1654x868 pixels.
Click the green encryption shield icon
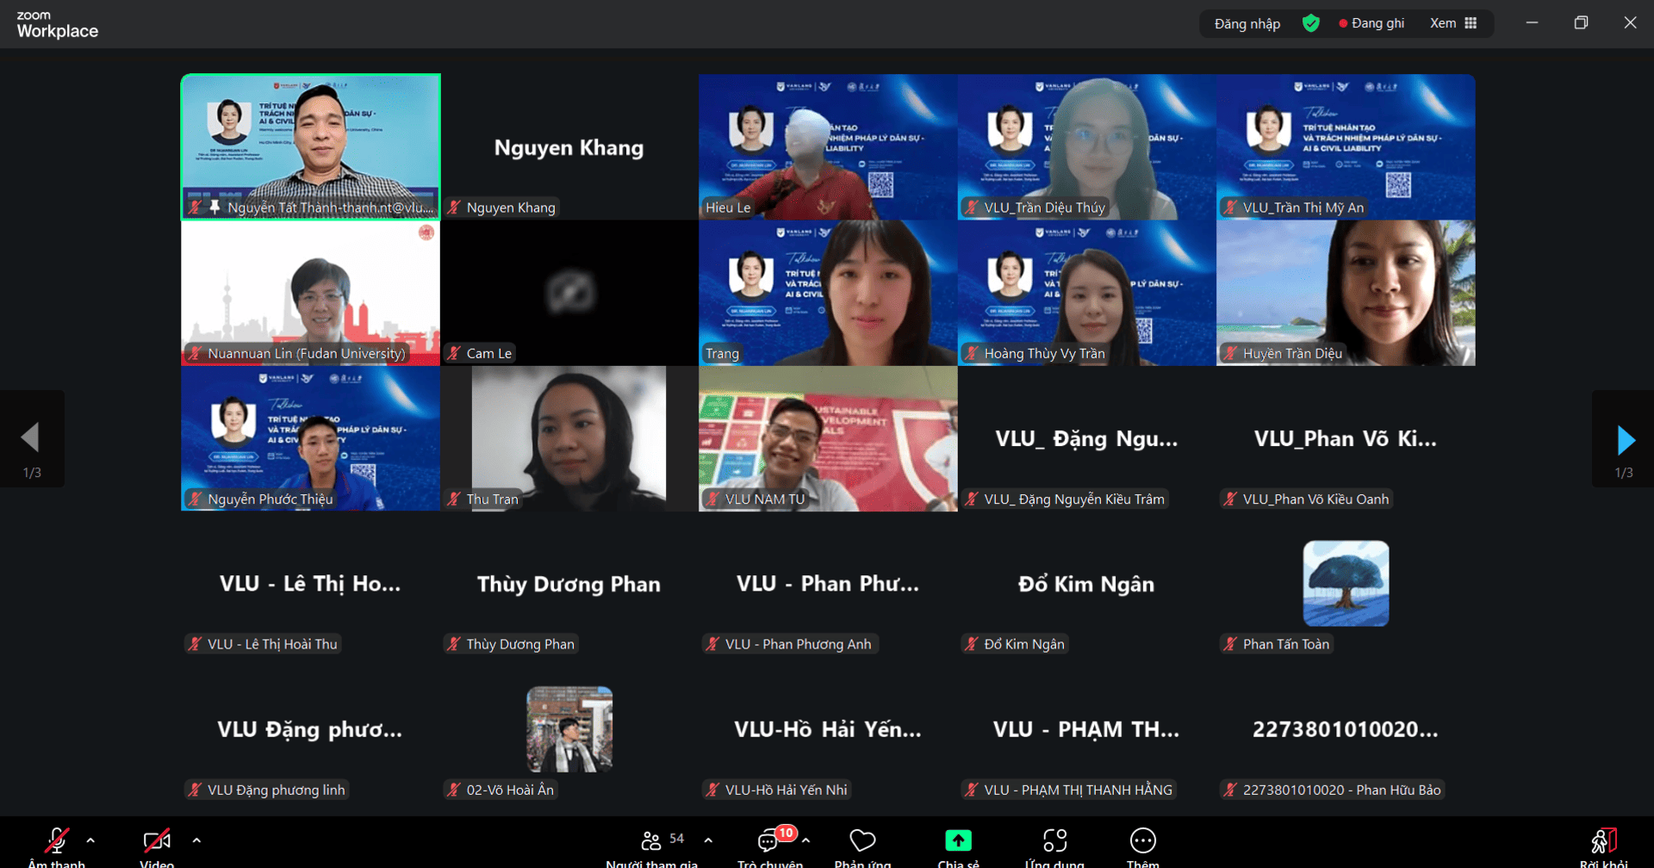coord(1310,23)
